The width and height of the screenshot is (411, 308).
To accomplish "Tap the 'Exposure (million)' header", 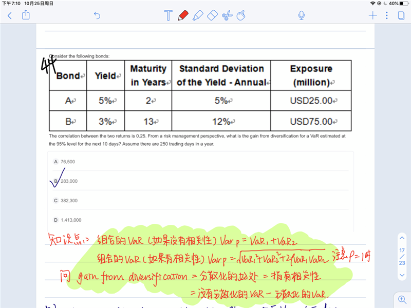I will (311, 75).
